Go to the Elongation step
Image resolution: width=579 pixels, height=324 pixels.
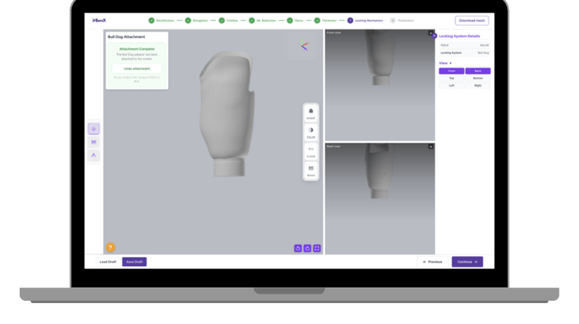pyautogui.click(x=197, y=20)
